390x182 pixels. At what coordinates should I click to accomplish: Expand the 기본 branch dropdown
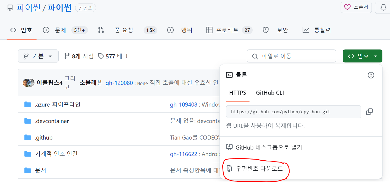(x=38, y=56)
